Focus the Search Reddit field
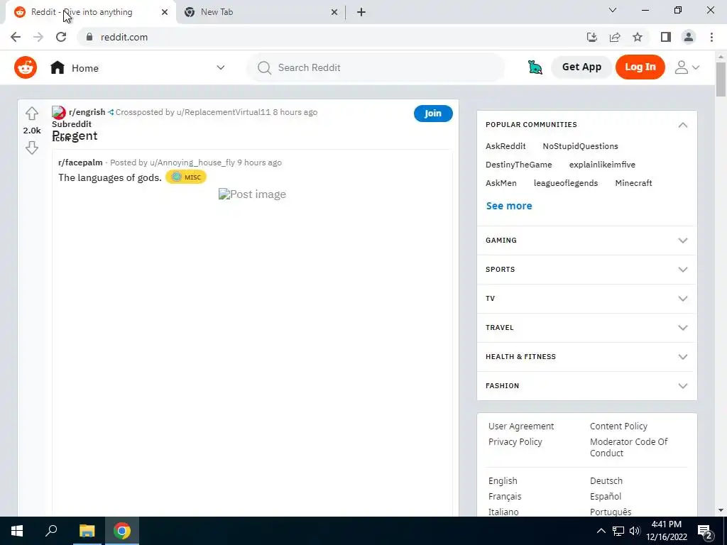This screenshot has width=727, height=545. [x=376, y=67]
